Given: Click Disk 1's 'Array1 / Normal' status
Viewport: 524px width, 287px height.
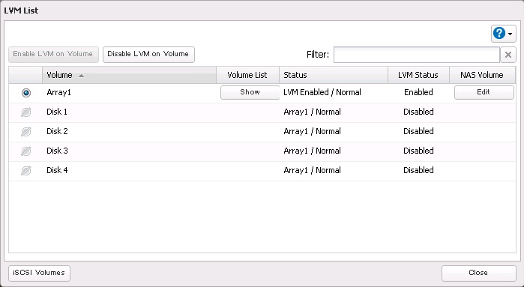Looking at the screenshot, I should 312,112.
